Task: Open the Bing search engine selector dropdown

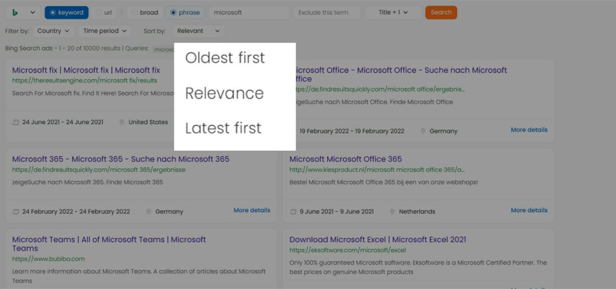Action: (23, 13)
